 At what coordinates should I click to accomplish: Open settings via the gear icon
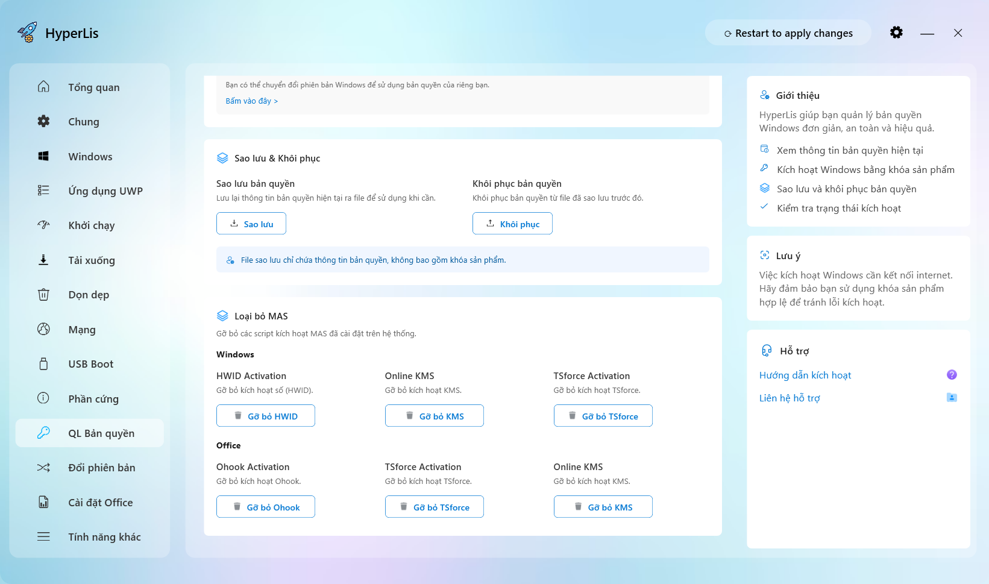click(x=896, y=33)
